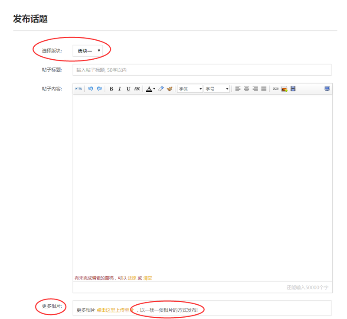Redo the last edit in the editor

point(98,89)
